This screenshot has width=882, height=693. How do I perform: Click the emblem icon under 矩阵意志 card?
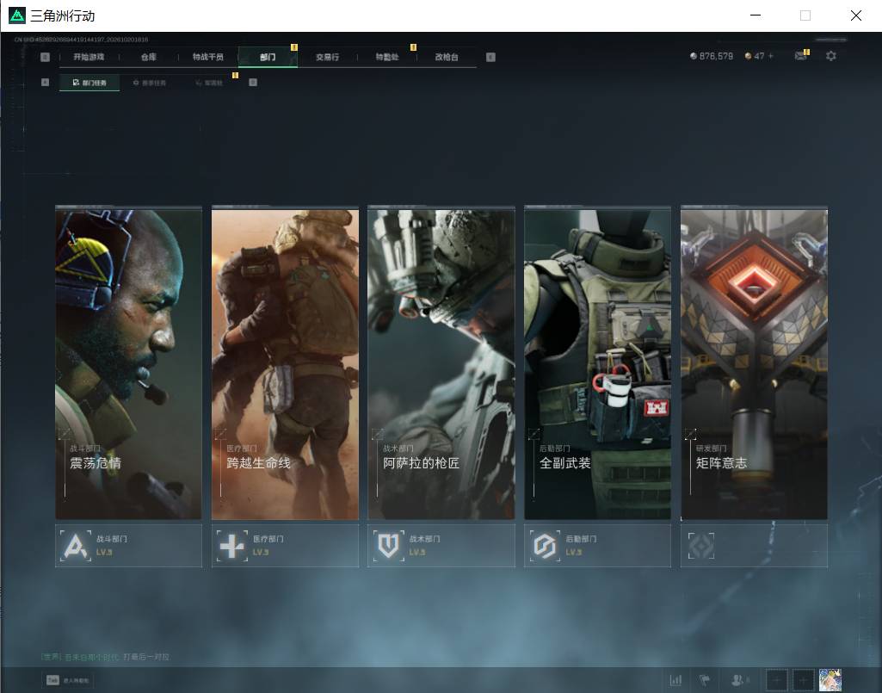pos(701,546)
